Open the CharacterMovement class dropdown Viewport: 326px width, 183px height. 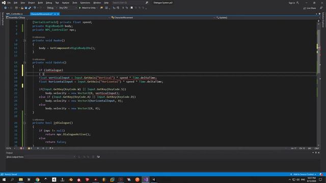162,18
